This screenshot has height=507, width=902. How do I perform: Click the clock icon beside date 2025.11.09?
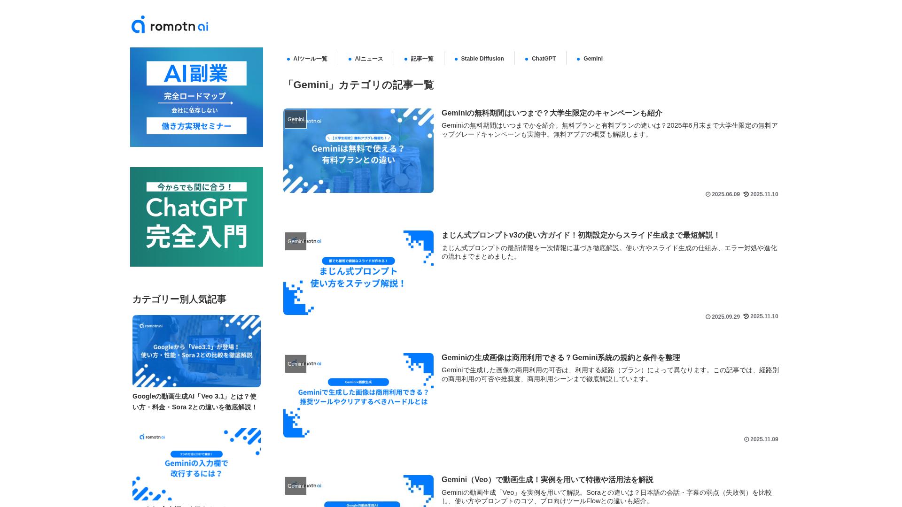(746, 439)
